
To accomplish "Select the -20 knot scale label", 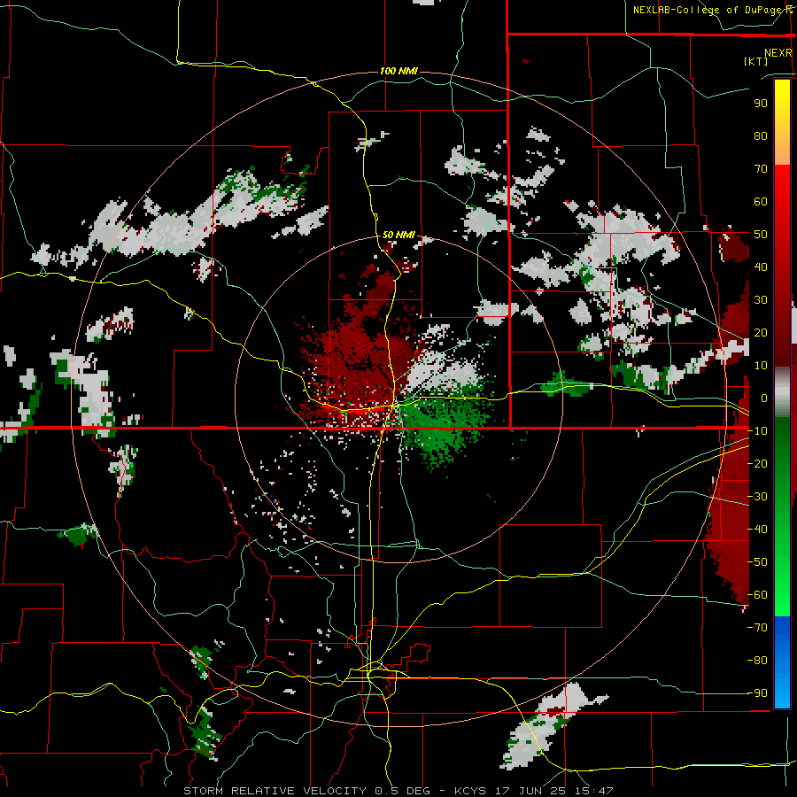I will pos(757,463).
